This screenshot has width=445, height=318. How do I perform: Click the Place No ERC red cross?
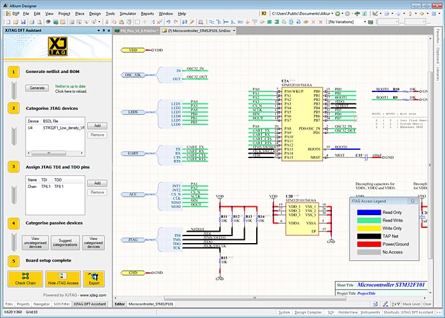(x=313, y=22)
